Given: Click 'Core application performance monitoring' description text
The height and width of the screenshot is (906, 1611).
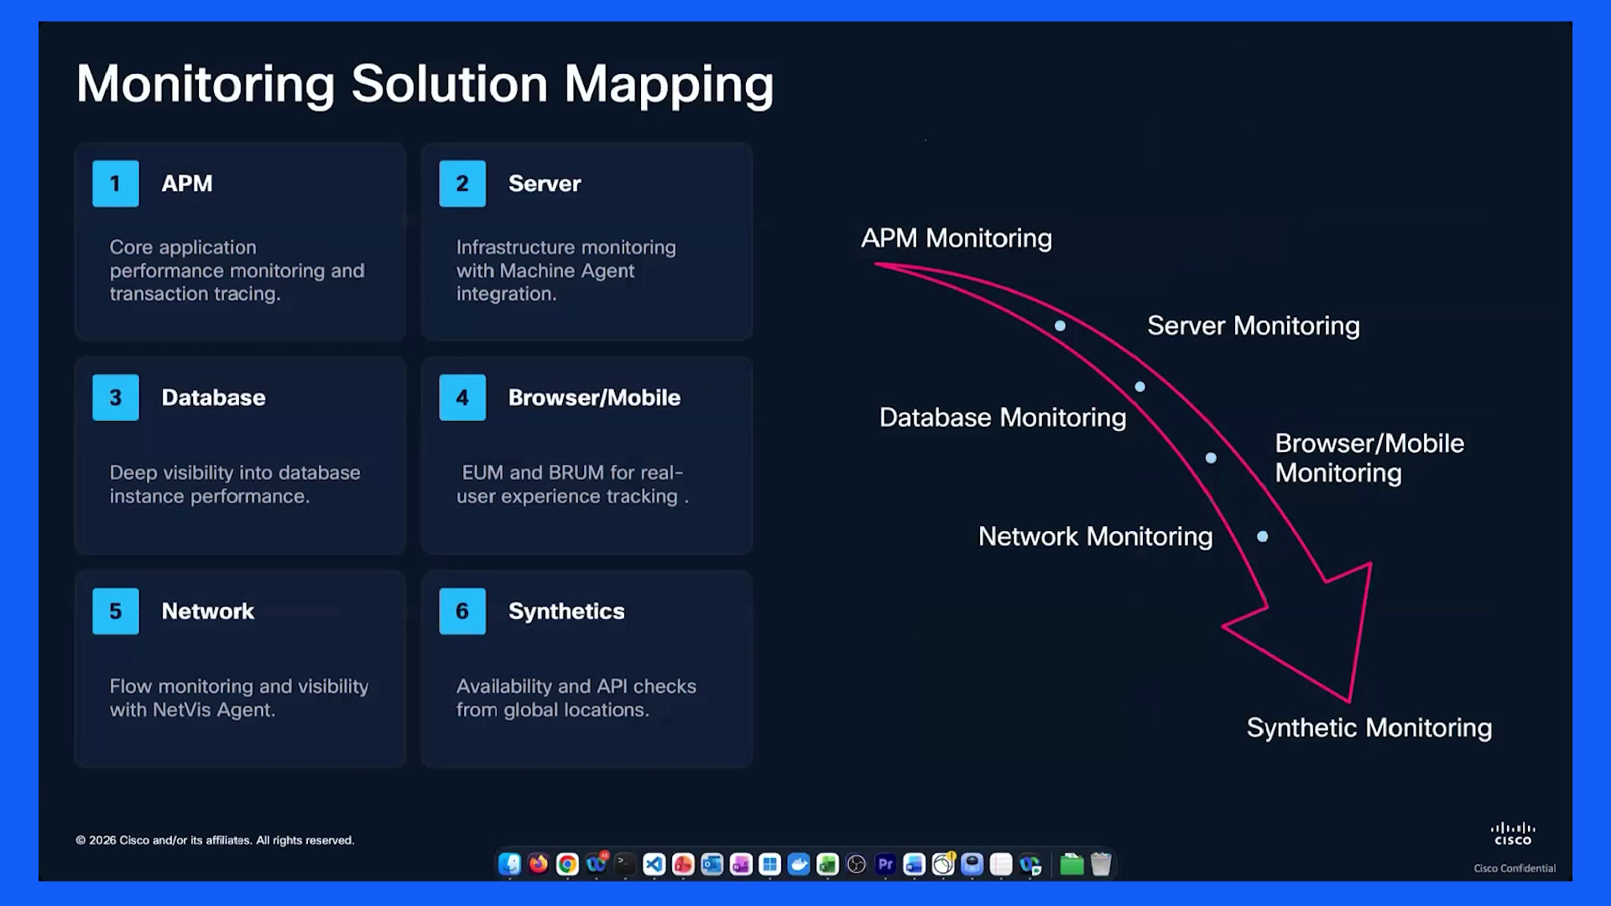Looking at the screenshot, I should coord(237,270).
